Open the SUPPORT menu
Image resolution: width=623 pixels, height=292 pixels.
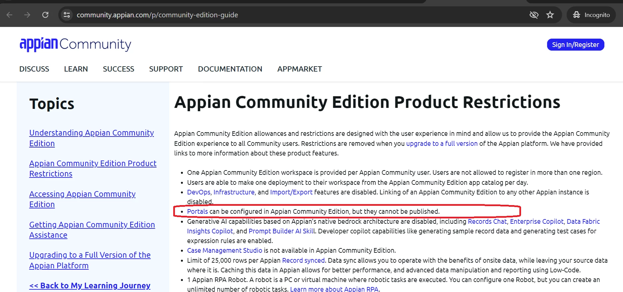(166, 69)
